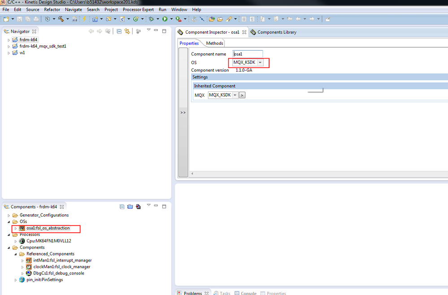448x295 pixels.
Task: Collapse the OSs folder
Action: coord(9,222)
